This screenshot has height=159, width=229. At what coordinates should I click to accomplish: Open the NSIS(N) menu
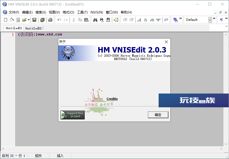97,12
